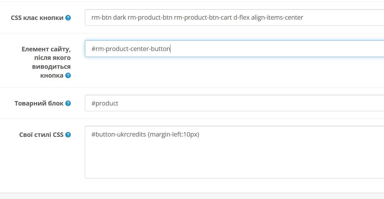
Task: Place cursor on "rm-product-btn-cart" class text
Action: 203,17
